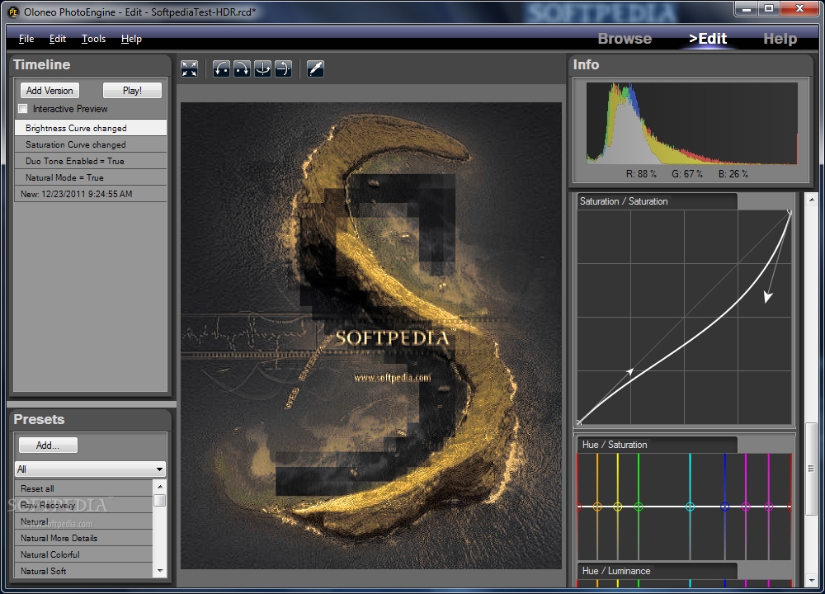This screenshot has height=594, width=825.
Task: Switch to the Browse tab
Action: 625,39
